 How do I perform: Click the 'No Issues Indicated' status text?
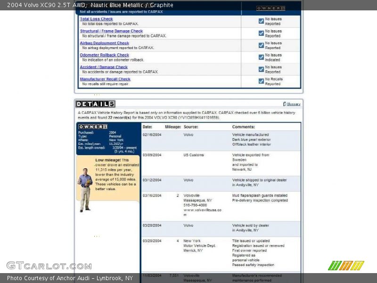tap(273, 58)
